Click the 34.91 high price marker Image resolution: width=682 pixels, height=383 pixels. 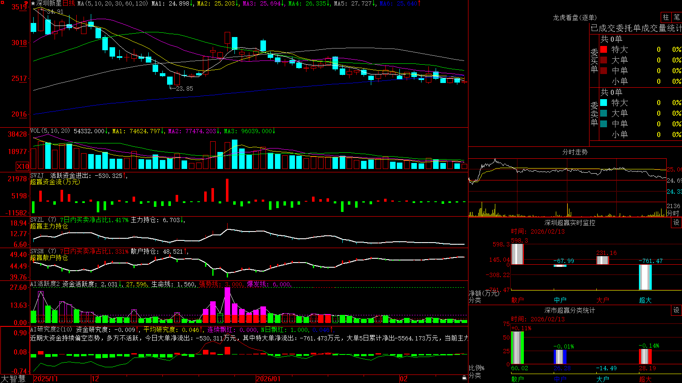55,11
